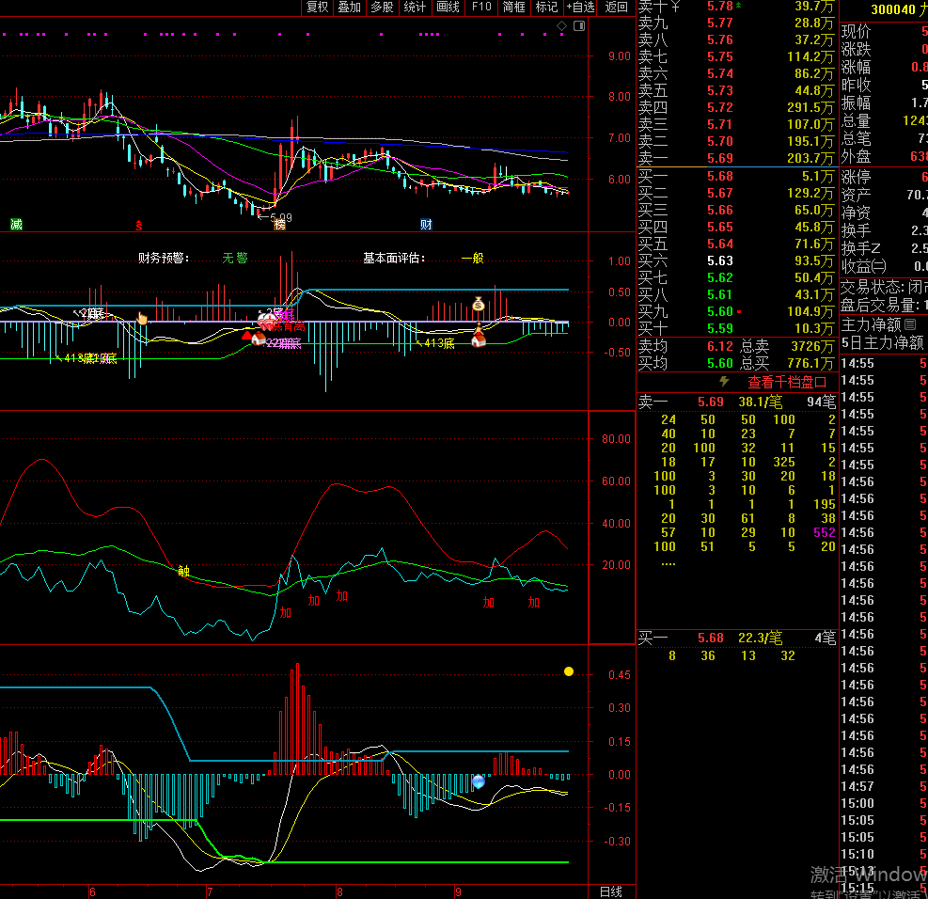Click the 无警 financial warning value
This screenshot has width=928, height=899.
[x=235, y=258]
